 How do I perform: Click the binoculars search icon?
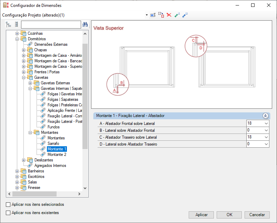[x=85, y=24]
